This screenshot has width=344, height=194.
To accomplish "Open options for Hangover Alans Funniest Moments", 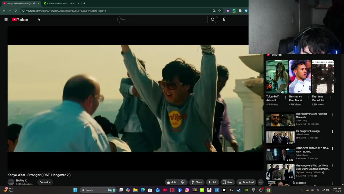I will 332,114.
